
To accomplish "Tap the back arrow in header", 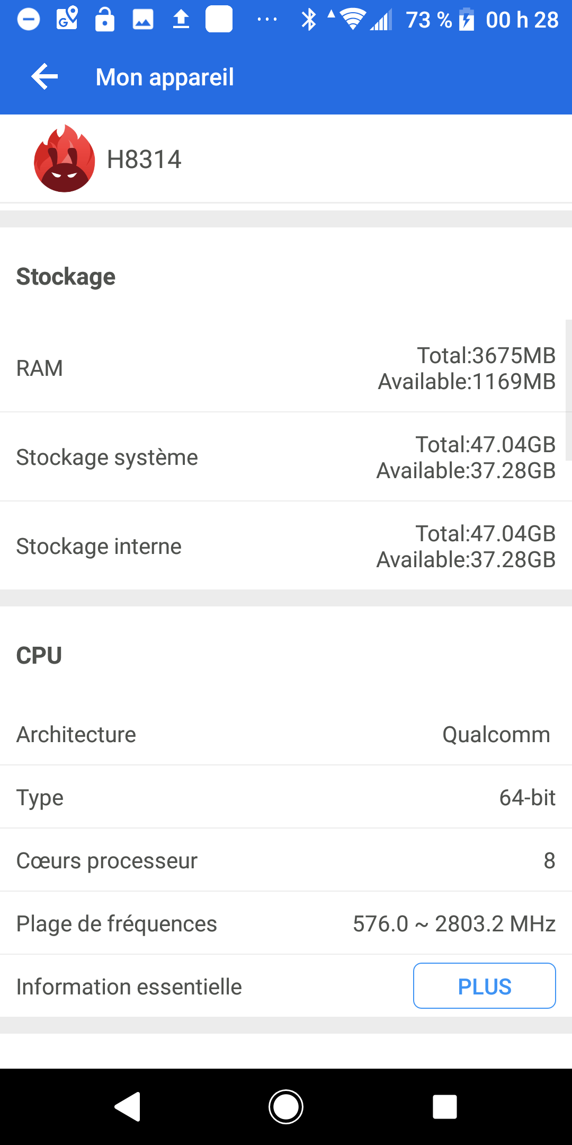I will coord(44,77).
